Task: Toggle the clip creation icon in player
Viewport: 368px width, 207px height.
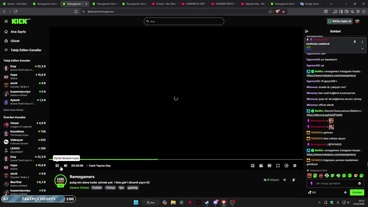Action: pos(261,166)
